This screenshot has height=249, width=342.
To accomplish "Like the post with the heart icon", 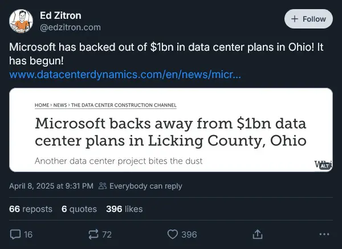I will 173,234.
